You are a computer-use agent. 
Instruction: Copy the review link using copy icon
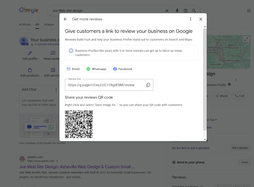coord(148,85)
